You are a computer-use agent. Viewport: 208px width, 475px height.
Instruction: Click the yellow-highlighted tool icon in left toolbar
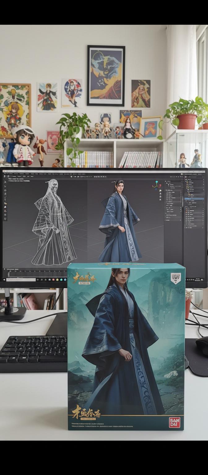point(5,203)
